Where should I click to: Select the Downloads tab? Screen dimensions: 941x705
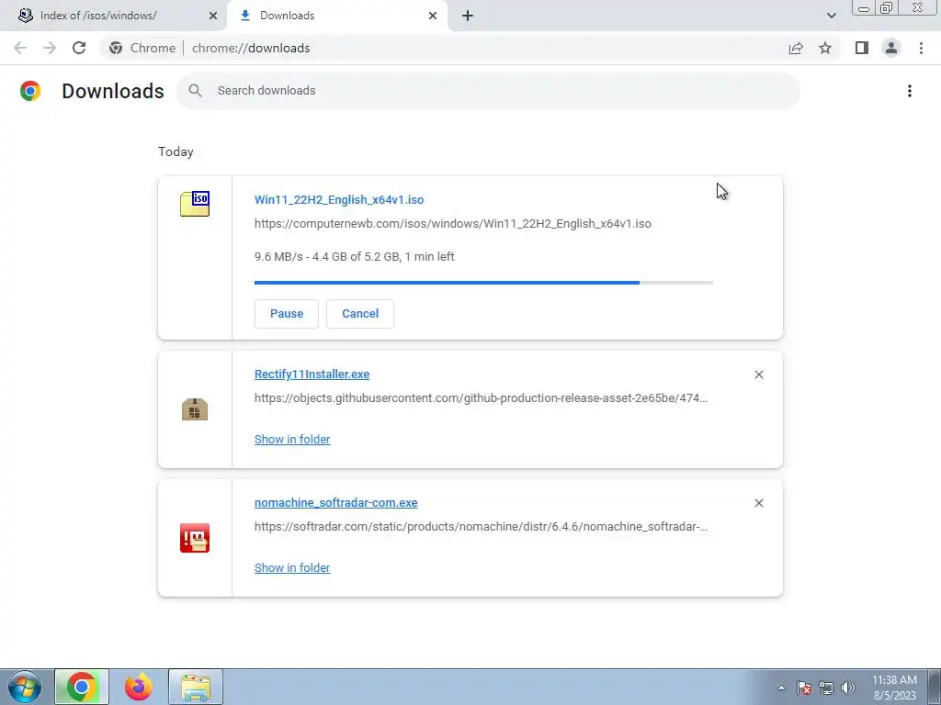tap(336, 16)
